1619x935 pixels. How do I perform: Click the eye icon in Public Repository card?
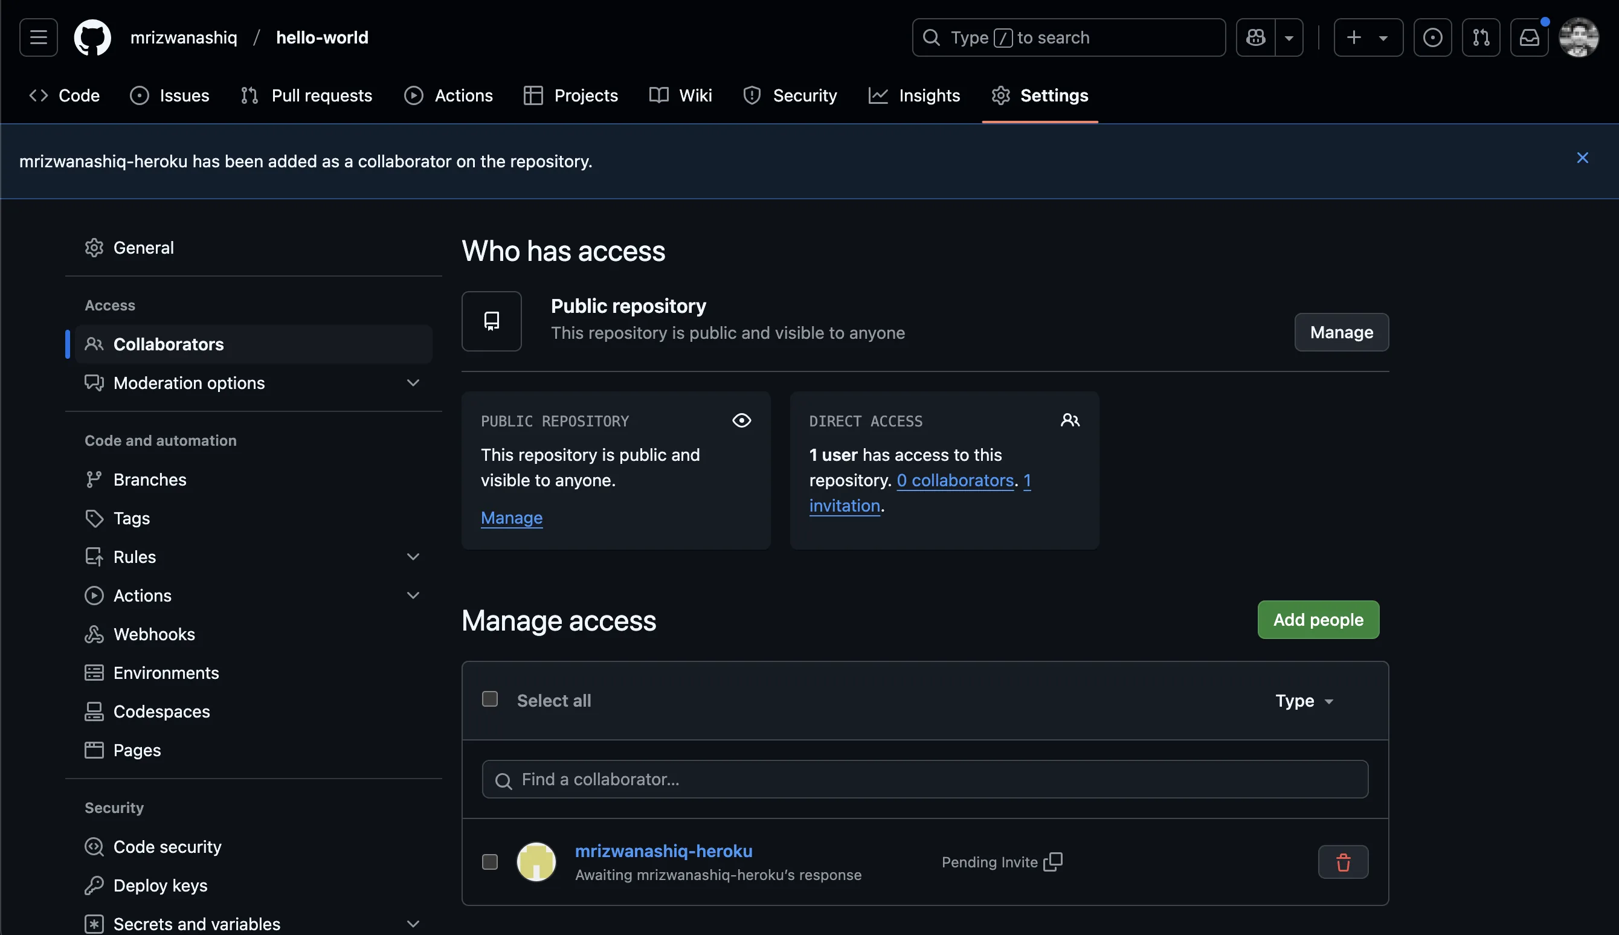(x=742, y=420)
